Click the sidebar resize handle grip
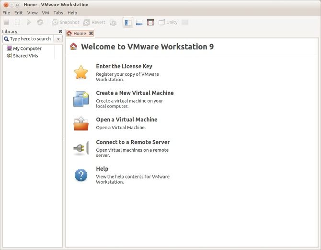Image resolution: width=321 pixels, height=250 pixels. pos(64,139)
